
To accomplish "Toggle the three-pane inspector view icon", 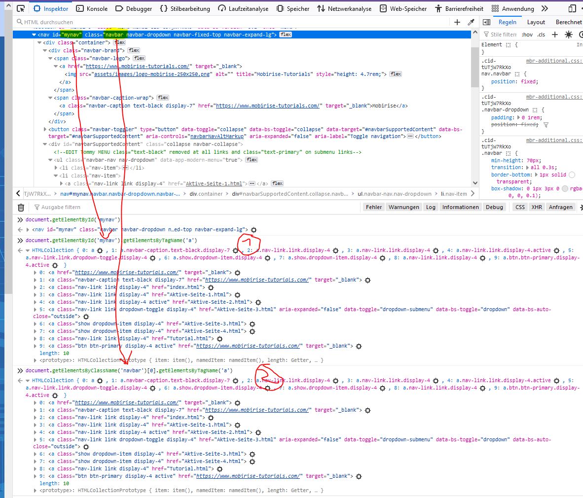I will pos(486,22).
